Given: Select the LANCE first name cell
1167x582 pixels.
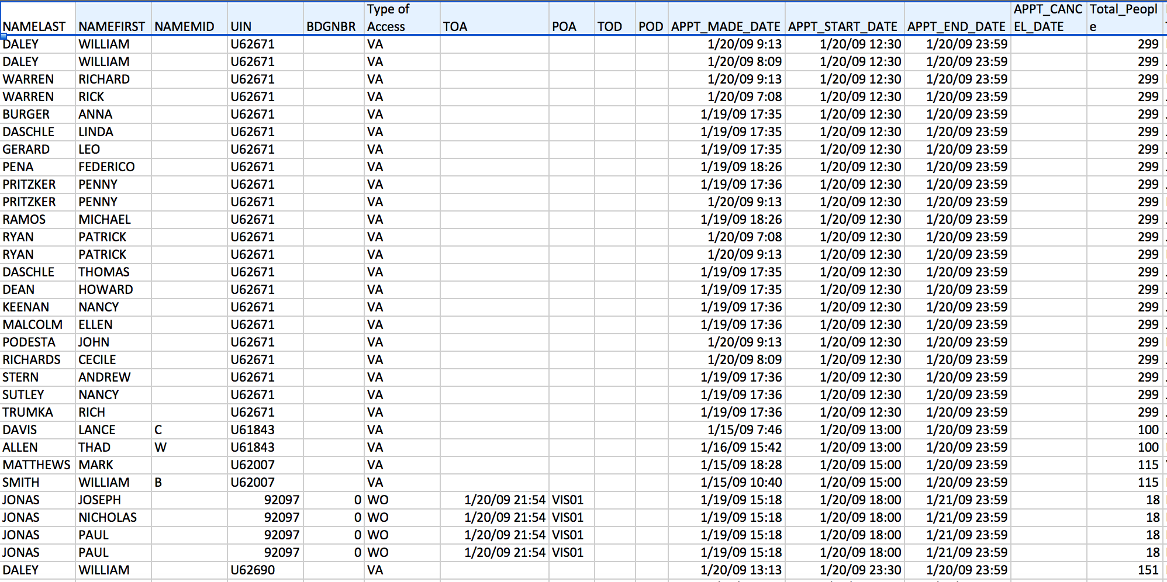Looking at the screenshot, I should (113, 430).
